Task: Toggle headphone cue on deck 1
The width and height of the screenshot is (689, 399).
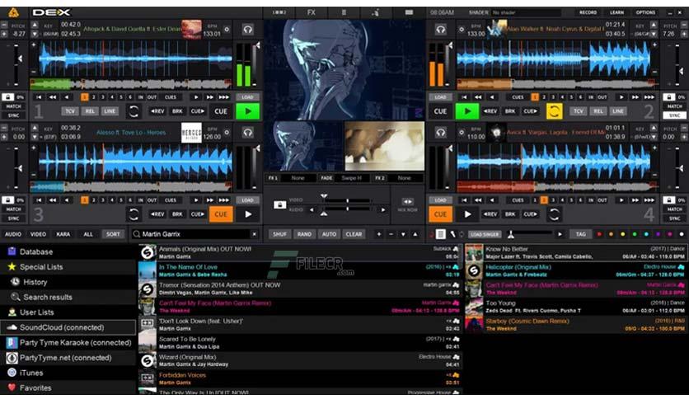Action: [248, 30]
